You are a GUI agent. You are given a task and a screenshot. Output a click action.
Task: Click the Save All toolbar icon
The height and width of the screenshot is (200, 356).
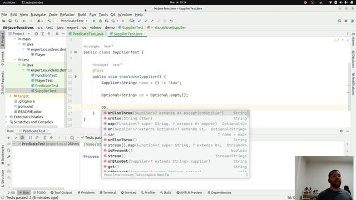coord(10,21)
